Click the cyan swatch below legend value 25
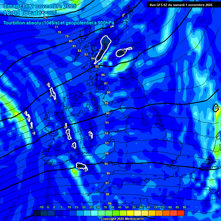 (94, 213)
